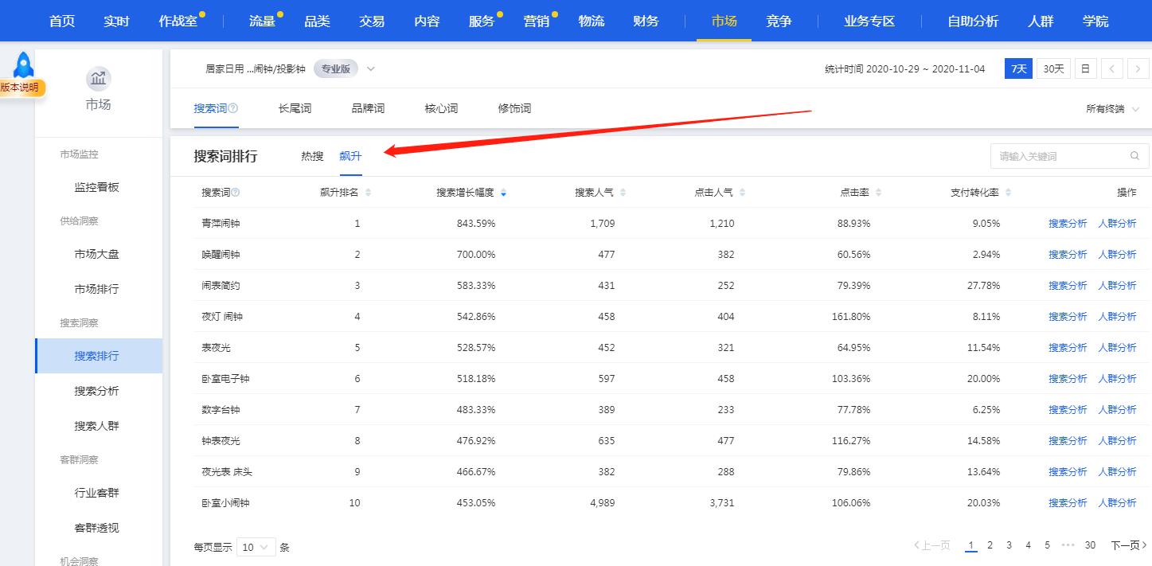Click the sort icon on the 支付转化率 column
Viewport: 1152px width, 566px height.
point(1007,192)
